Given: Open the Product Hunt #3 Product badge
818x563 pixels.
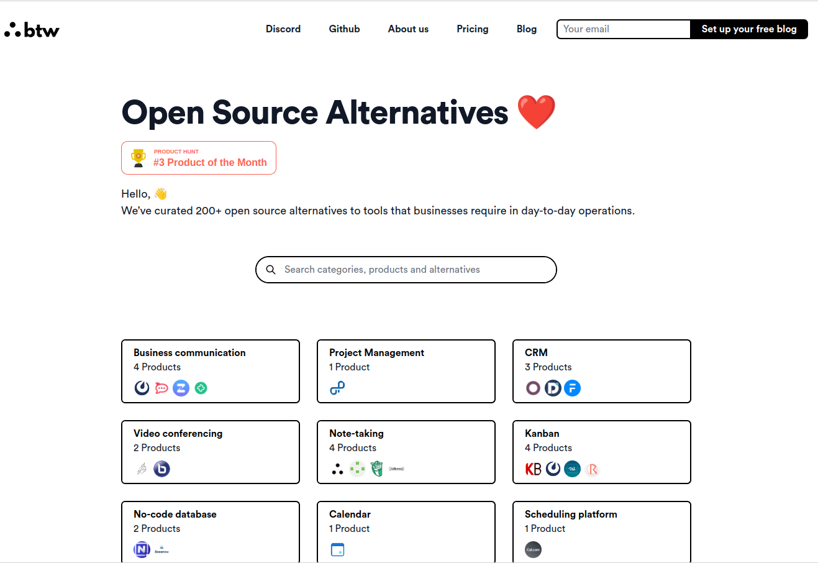Looking at the screenshot, I should (199, 158).
